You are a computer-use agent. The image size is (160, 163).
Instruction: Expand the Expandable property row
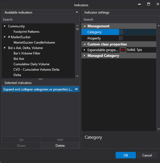click(84, 50)
